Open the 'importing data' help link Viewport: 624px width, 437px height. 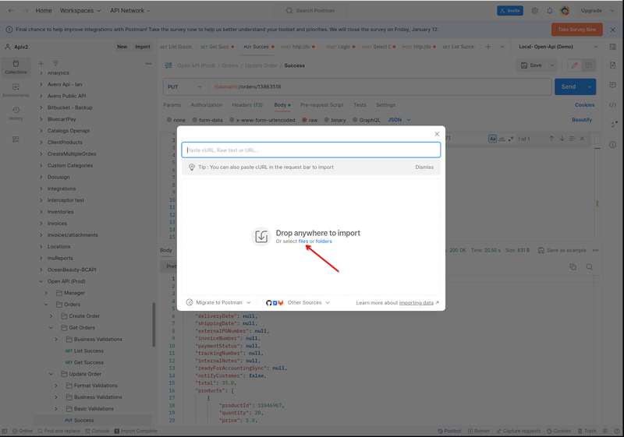(x=417, y=303)
